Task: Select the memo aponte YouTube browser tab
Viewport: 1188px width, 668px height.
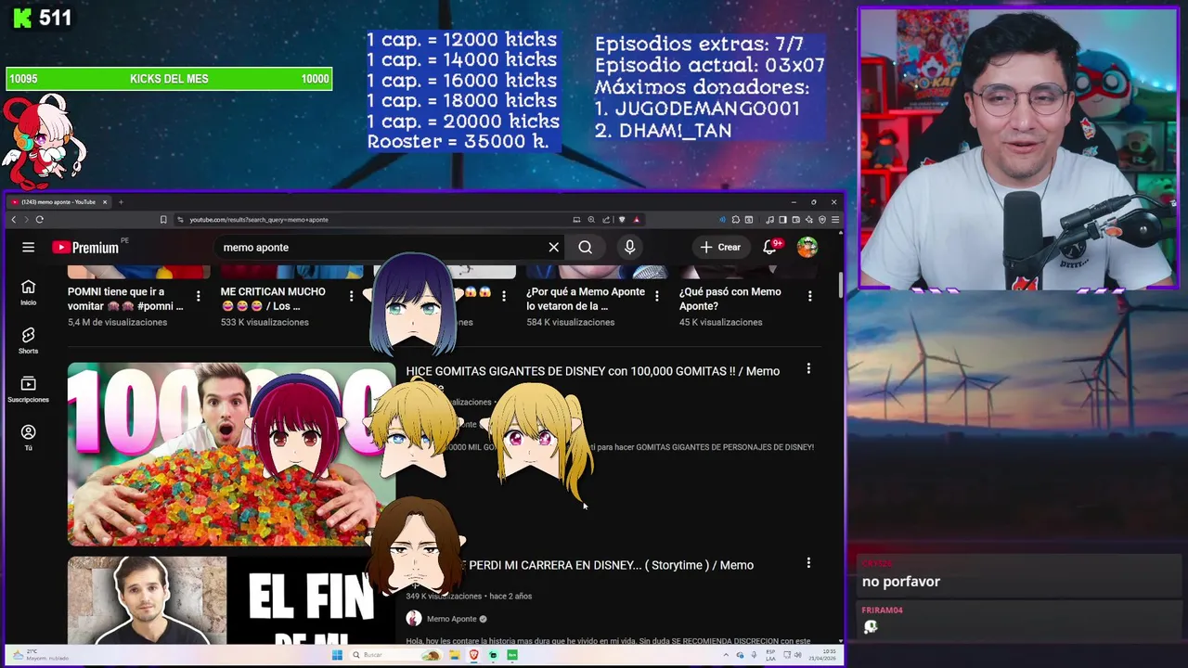Action: coord(58,201)
